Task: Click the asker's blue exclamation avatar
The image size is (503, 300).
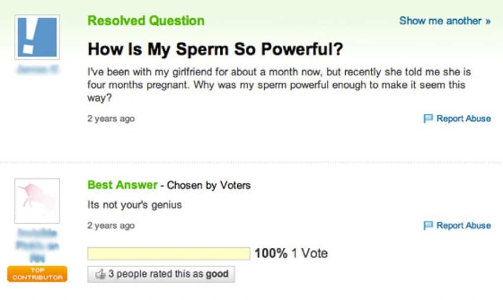Action: click(37, 37)
